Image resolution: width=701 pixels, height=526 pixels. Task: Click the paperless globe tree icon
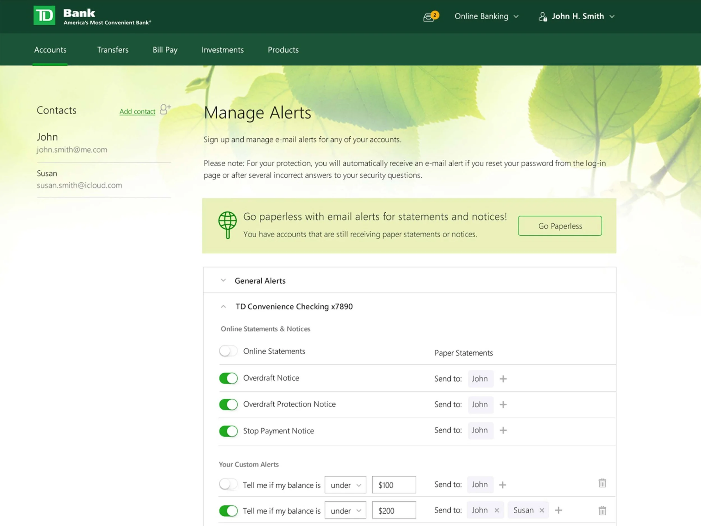tap(227, 225)
